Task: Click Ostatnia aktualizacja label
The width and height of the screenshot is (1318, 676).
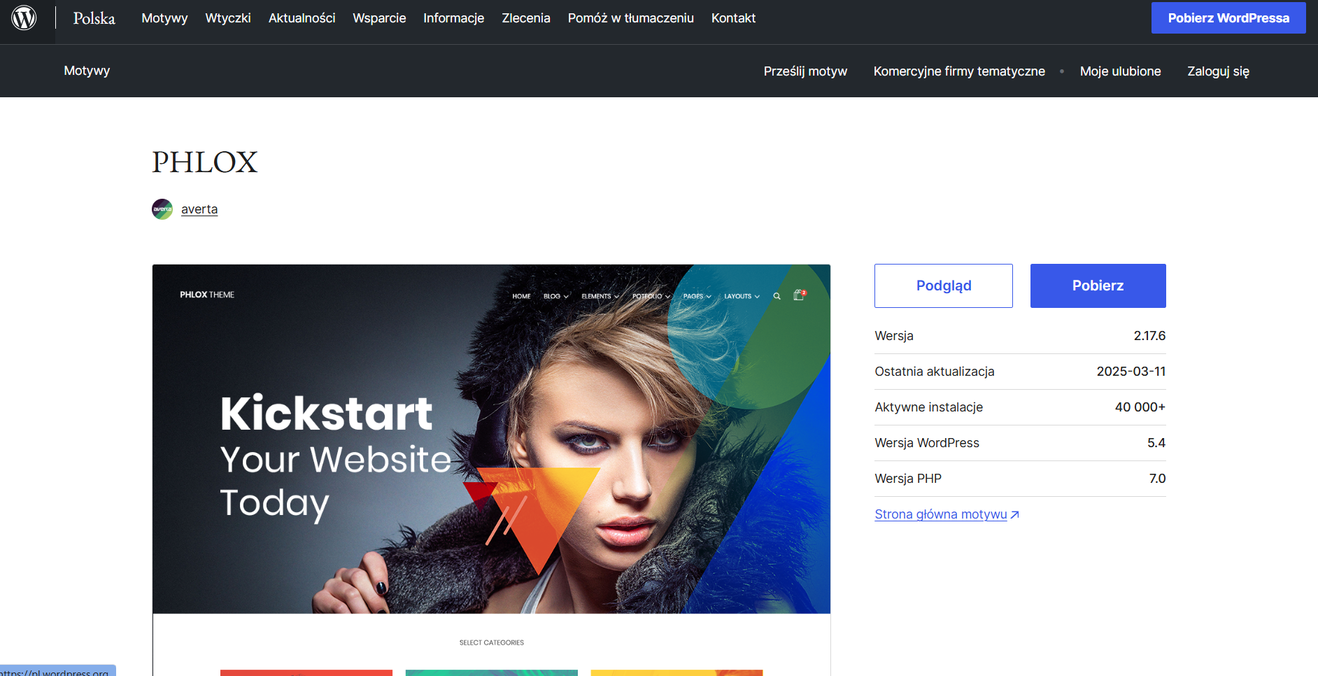Action: [935, 372]
